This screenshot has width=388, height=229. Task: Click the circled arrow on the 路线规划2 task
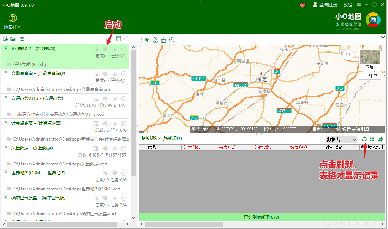coord(124,49)
